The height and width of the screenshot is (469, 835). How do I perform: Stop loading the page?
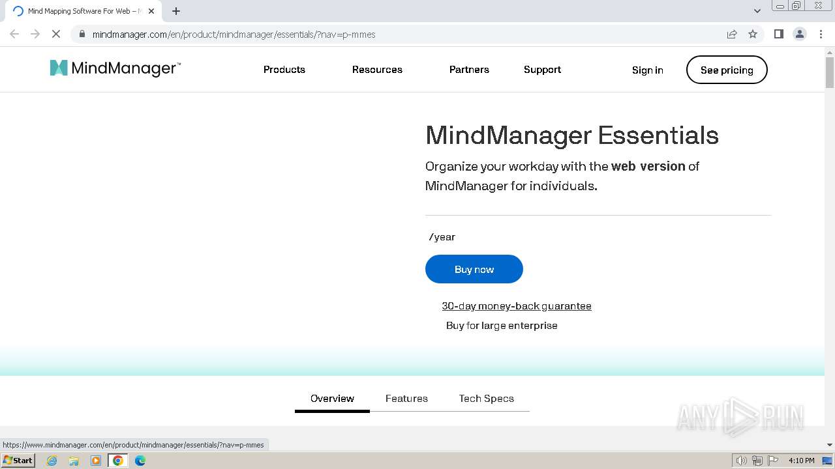tap(56, 34)
